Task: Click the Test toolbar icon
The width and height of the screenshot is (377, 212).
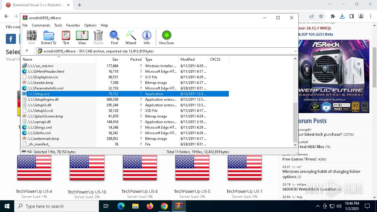Action: tap(66, 37)
